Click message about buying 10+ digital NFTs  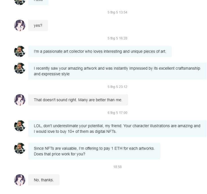click(118, 129)
